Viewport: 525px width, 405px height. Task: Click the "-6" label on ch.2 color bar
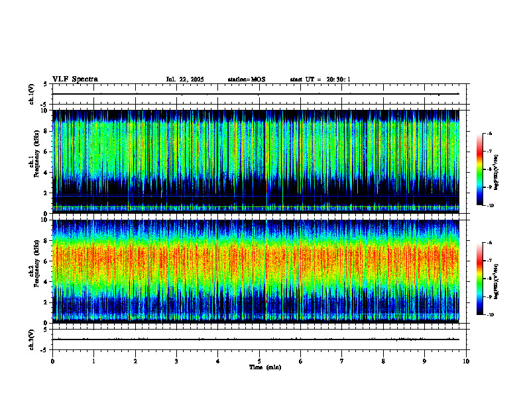tap(489, 243)
